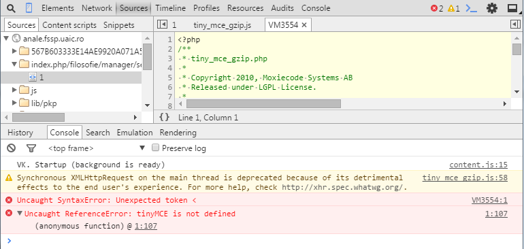Click the Unexpected token SyntaxError message
524x249 pixels.
click(106, 200)
